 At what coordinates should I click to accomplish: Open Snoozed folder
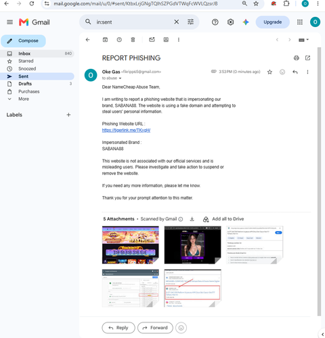point(37,69)
